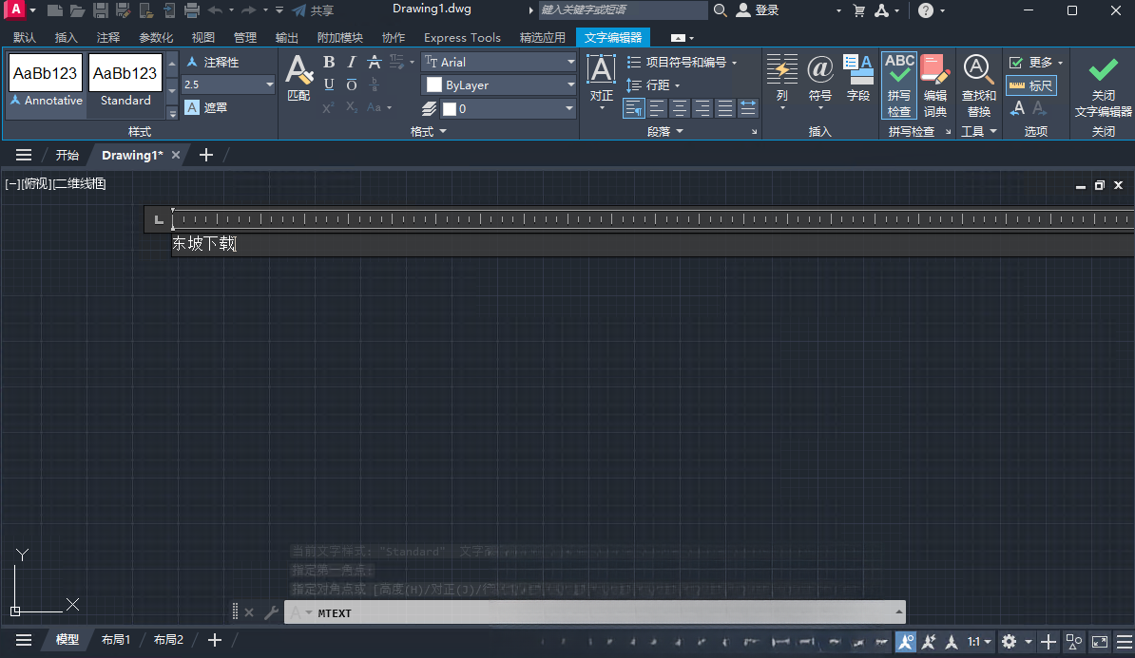Screen dimensions: 1135x658
Task: Click the keyword search box
Action: coord(624,10)
